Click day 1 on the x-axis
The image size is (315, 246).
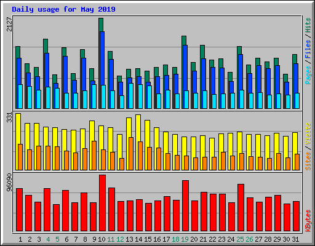point(20,239)
